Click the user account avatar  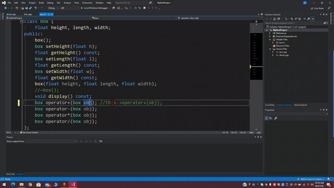tap(305, 3)
